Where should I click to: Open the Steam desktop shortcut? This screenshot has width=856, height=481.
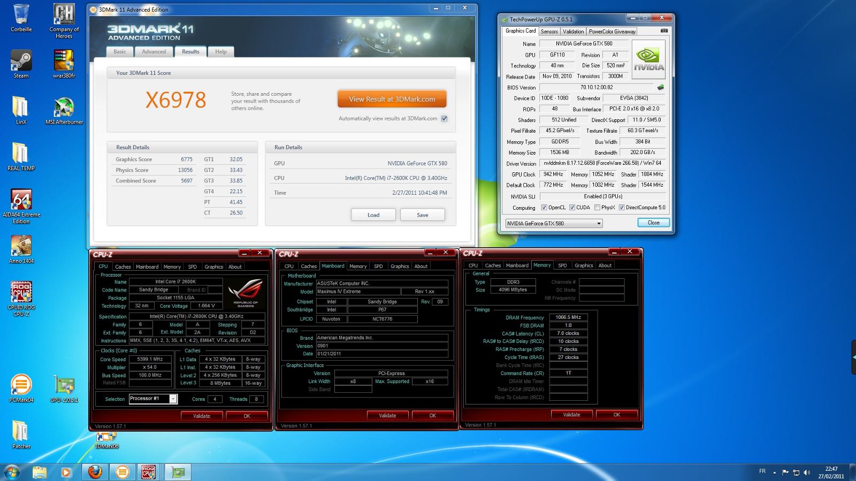(21, 64)
